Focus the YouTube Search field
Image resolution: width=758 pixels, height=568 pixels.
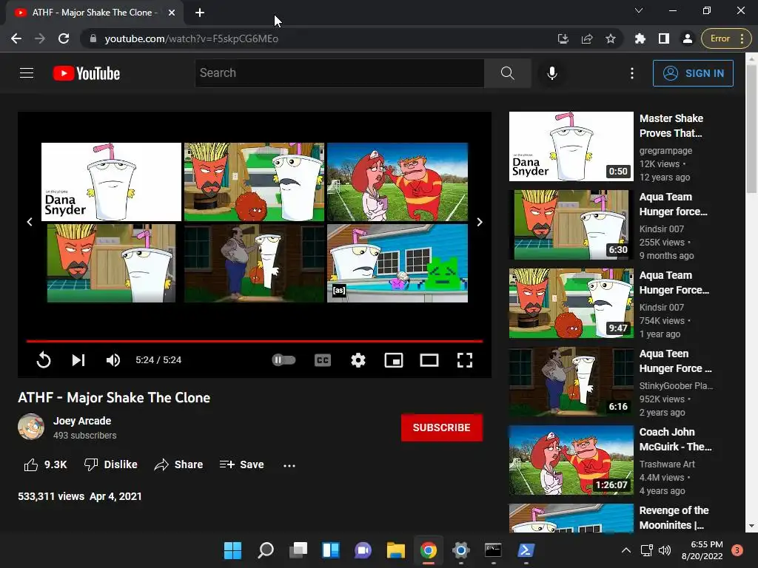point(339,73)
